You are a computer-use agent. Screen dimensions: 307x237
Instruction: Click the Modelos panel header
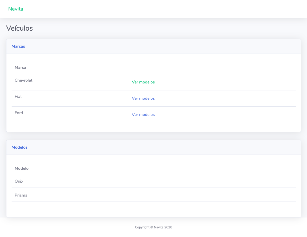coord(20,147)
